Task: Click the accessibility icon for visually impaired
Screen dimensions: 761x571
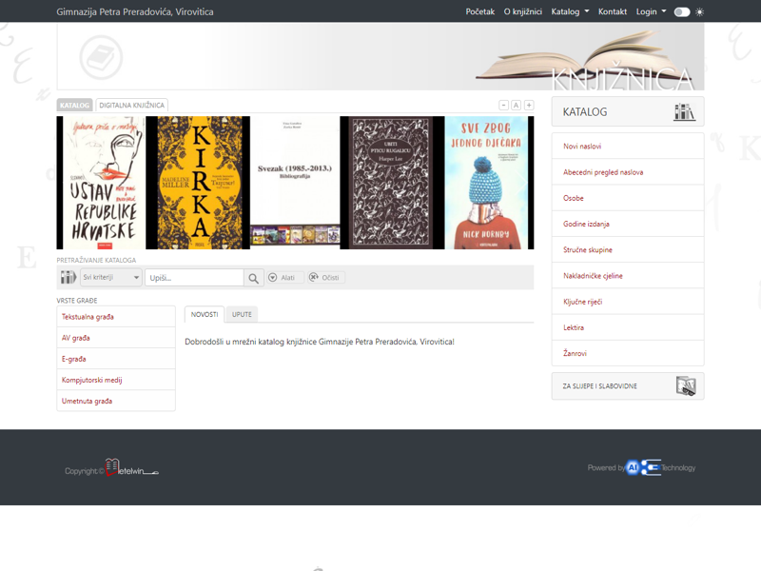Action: click(x=686, y=386)
